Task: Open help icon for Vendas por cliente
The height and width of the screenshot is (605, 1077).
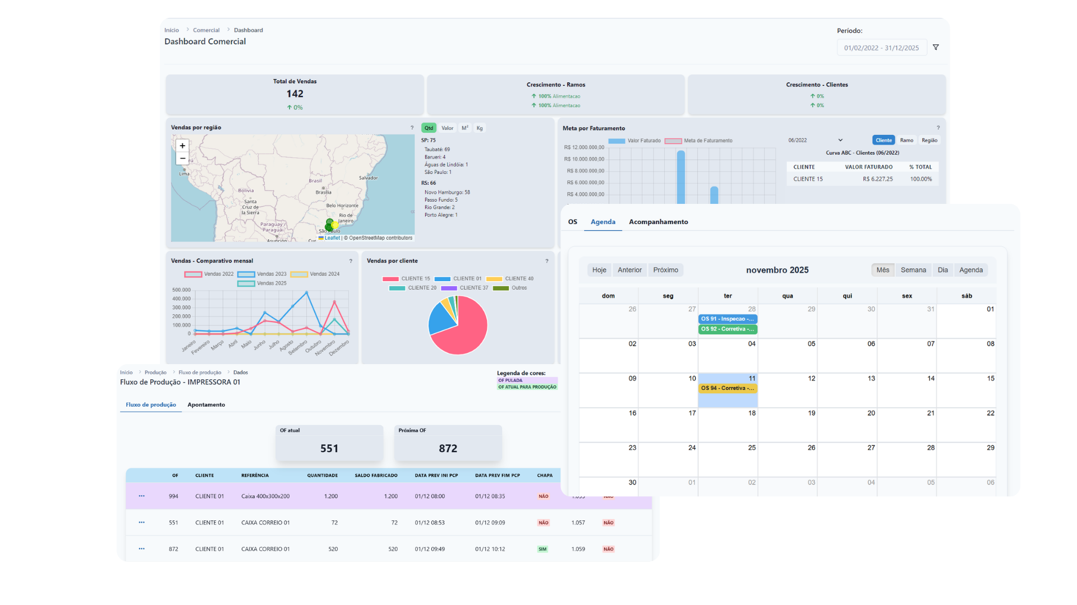Action: (x=547, y=261)
